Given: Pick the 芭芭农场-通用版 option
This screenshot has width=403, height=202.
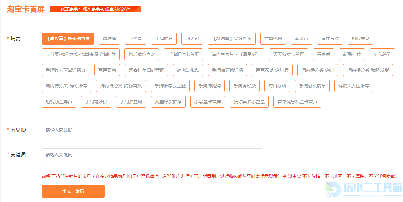Looking at the screenshot, I should 272,70.
